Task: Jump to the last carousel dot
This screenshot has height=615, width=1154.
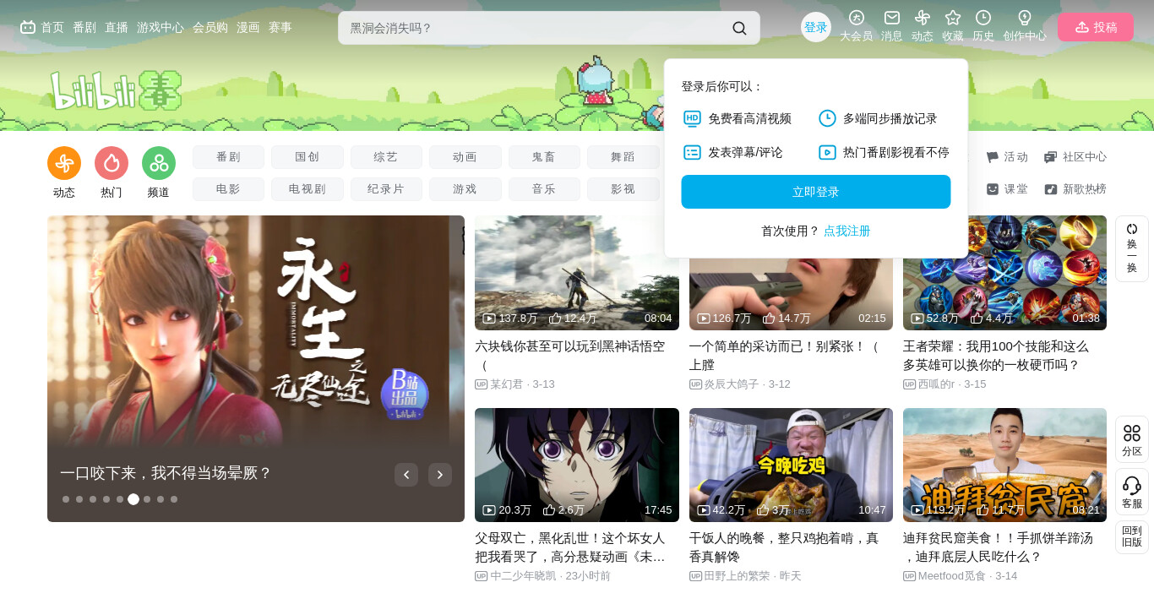Action: tap(174, 499)
